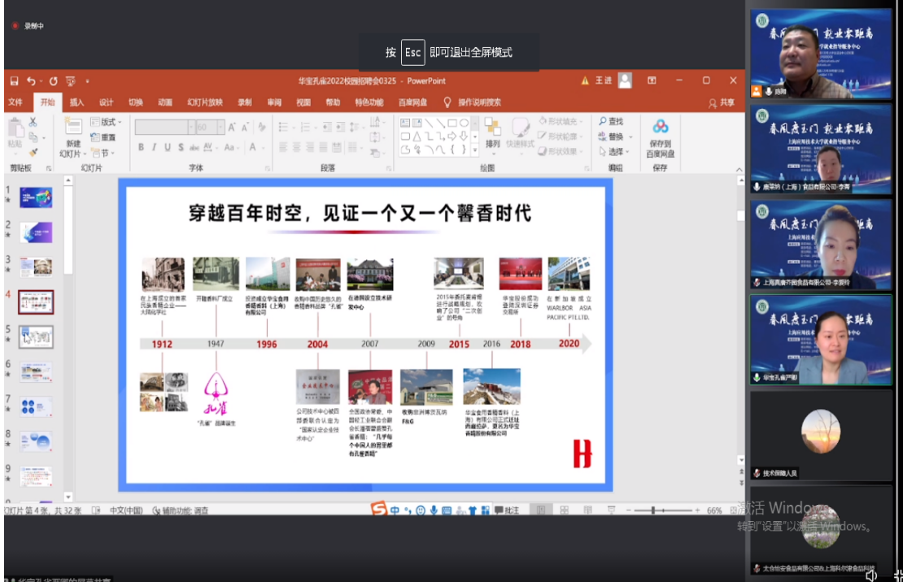Toggle Bold formatting button
The height and width of the screenshot is (582, 903).
point(141,147)
